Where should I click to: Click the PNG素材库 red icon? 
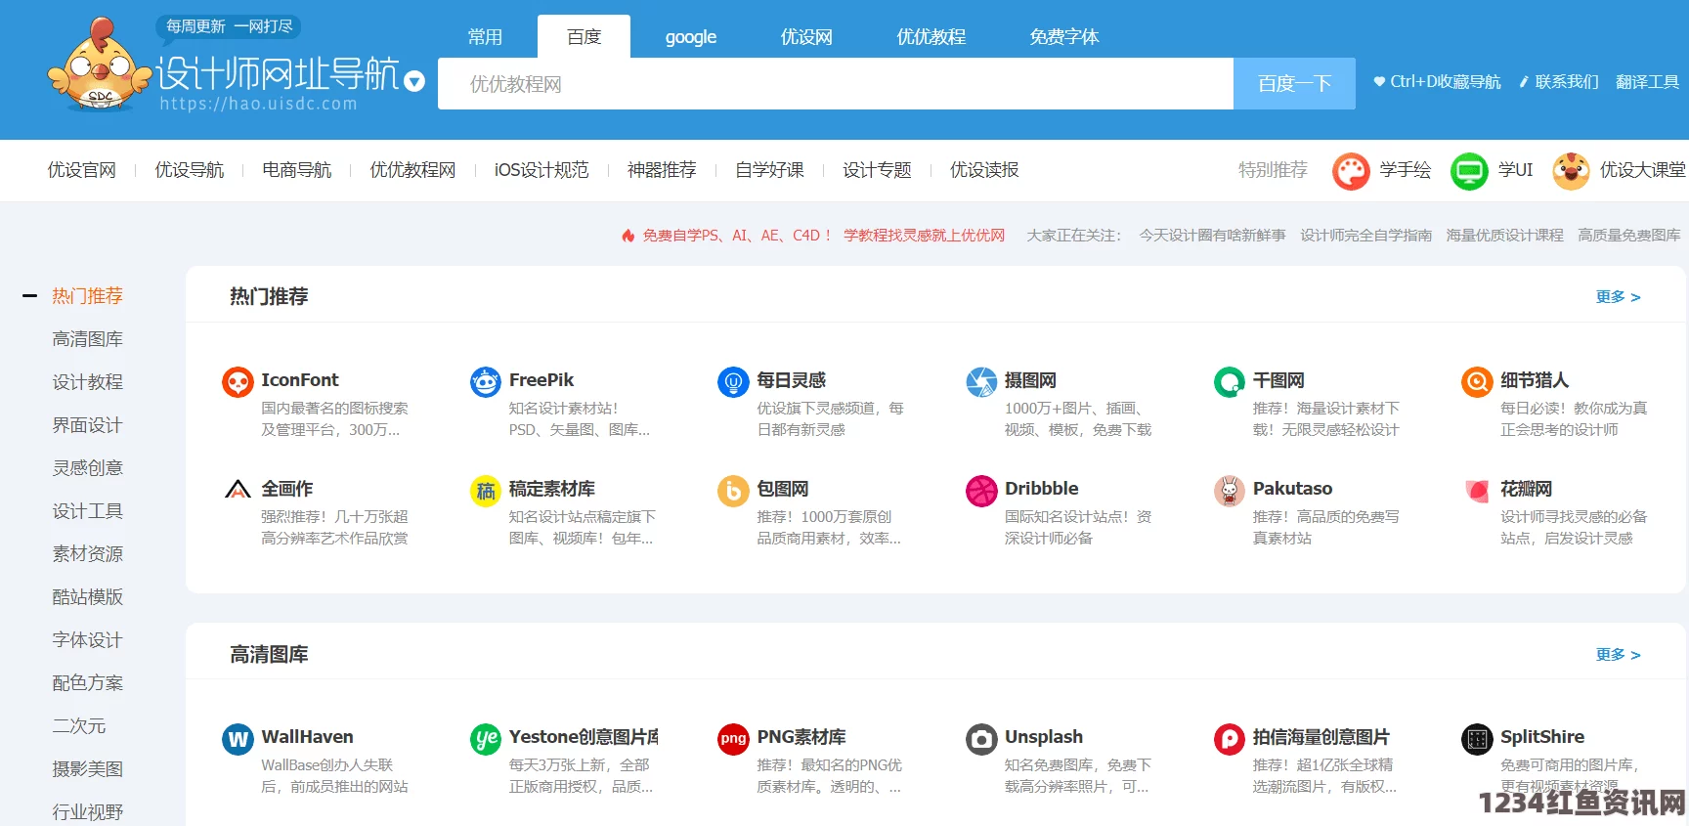(733, 739)
